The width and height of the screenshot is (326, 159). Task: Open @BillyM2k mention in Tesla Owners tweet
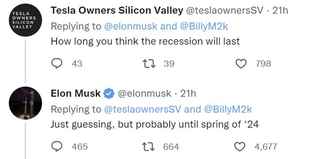(204, 26)
